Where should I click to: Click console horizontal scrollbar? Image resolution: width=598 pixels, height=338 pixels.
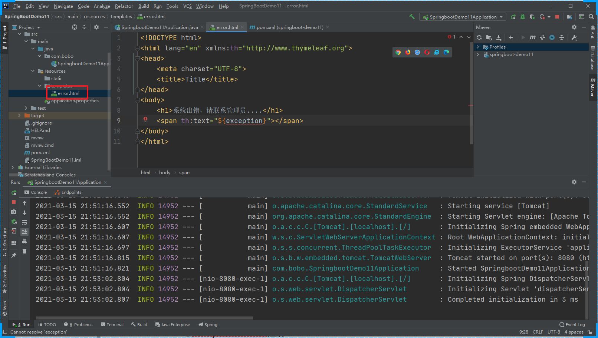coord(144,318)
